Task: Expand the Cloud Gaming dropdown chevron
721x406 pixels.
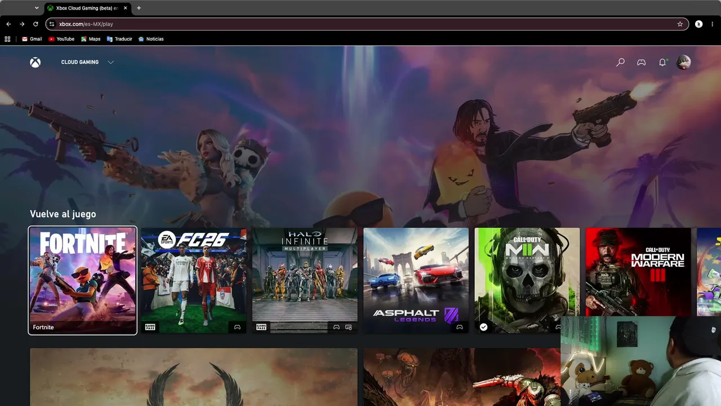Action: (110, 62)
